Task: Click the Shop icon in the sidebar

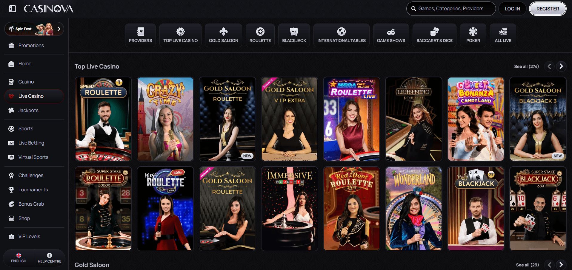Action: point(11,218)
